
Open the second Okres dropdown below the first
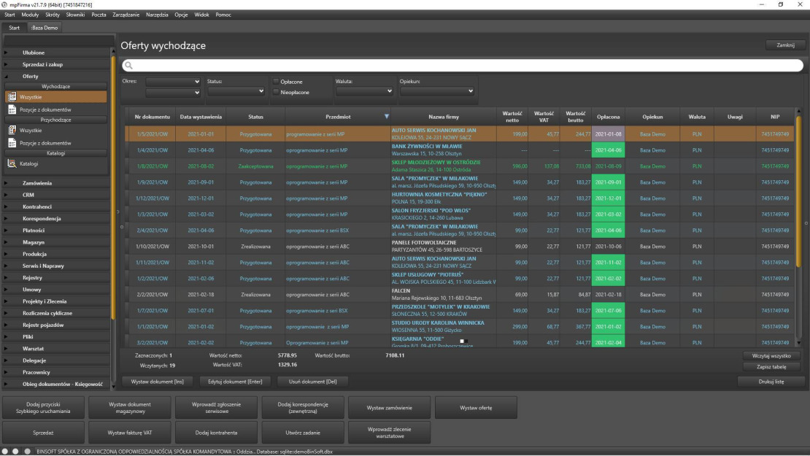point(173,93)
